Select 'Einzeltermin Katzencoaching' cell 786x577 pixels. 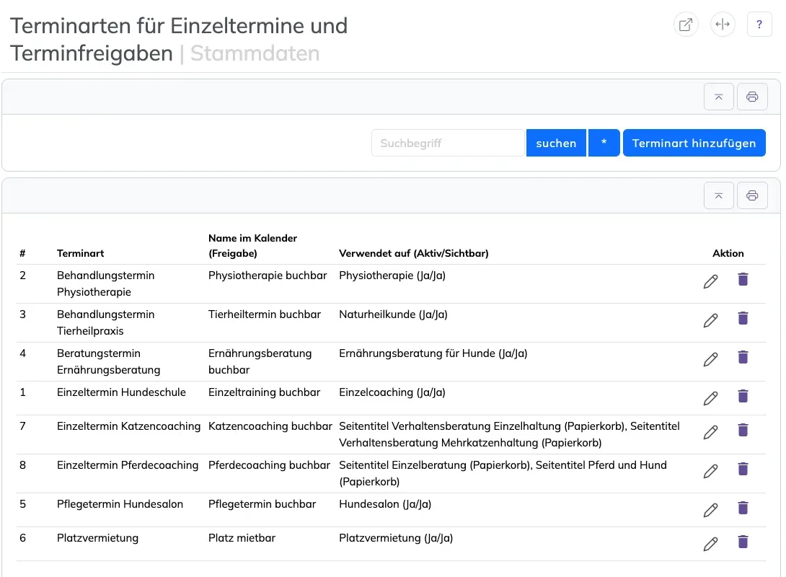click(128, 426)
